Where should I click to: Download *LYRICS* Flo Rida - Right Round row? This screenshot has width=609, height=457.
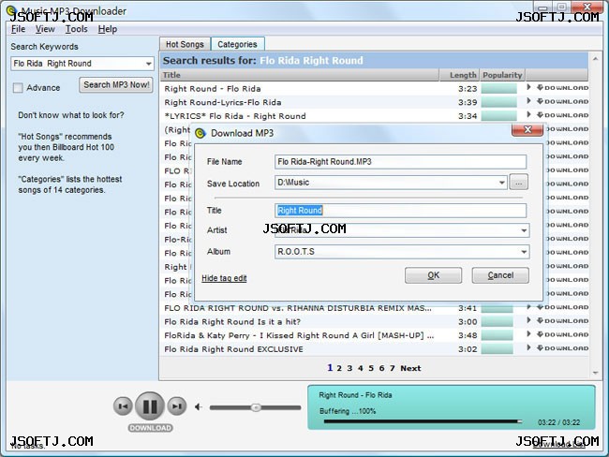(x=563, y=115)
